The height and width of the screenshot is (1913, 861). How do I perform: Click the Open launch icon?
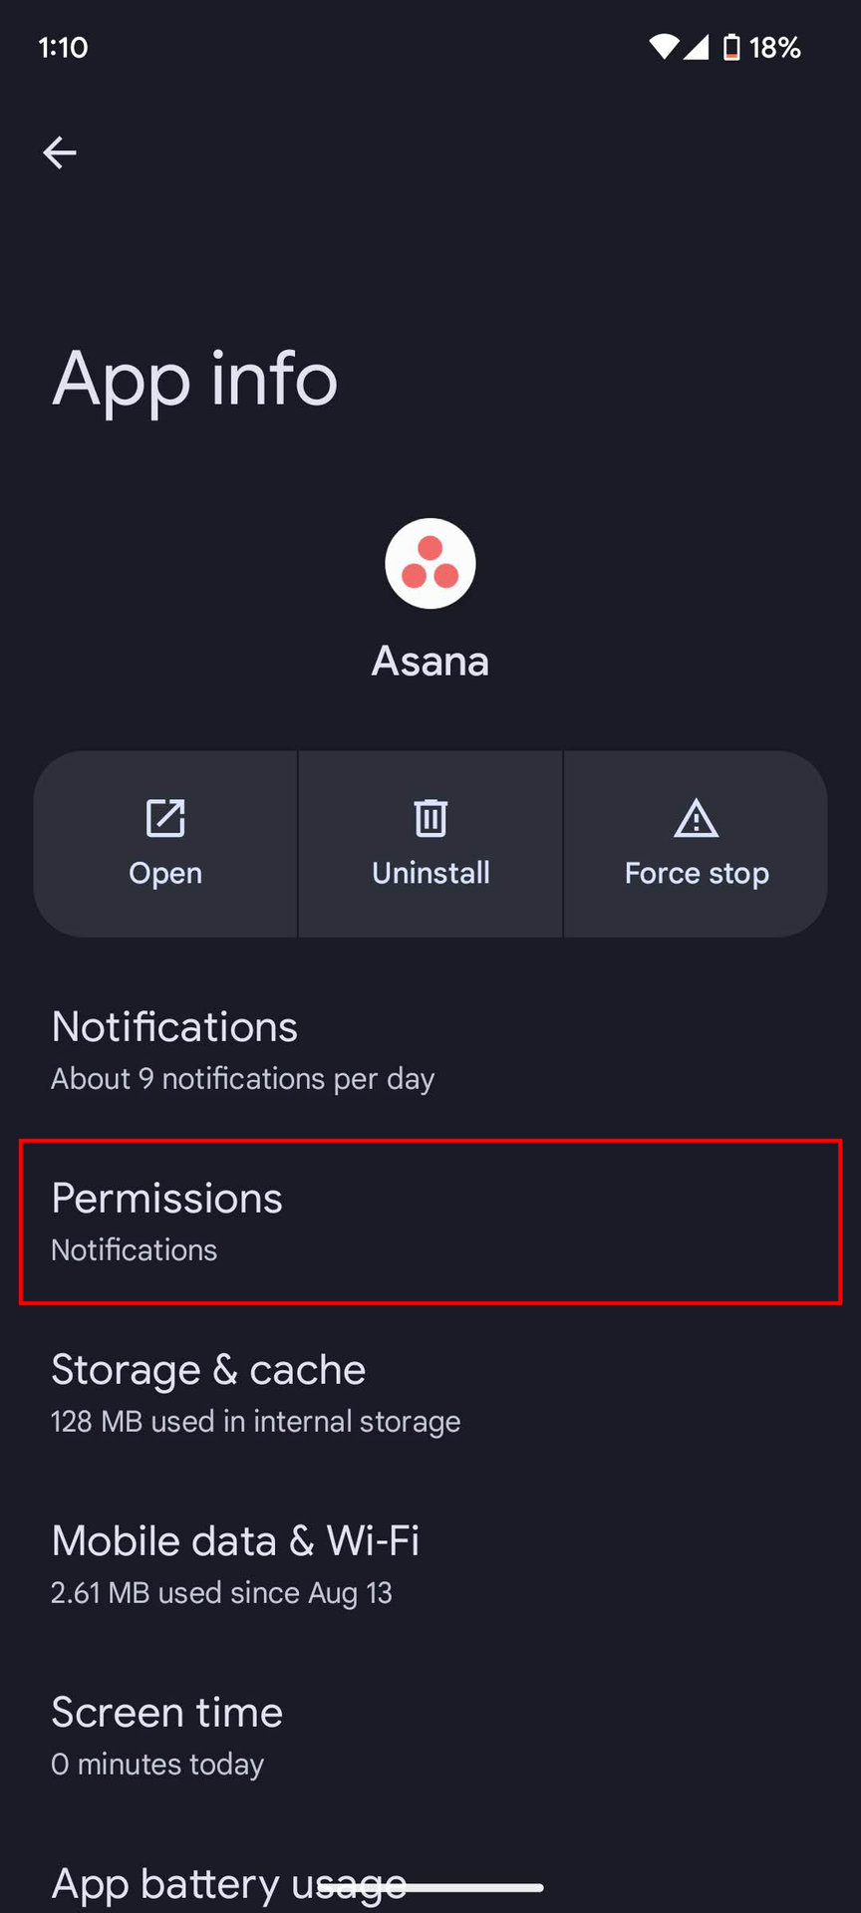coord(165,819)
